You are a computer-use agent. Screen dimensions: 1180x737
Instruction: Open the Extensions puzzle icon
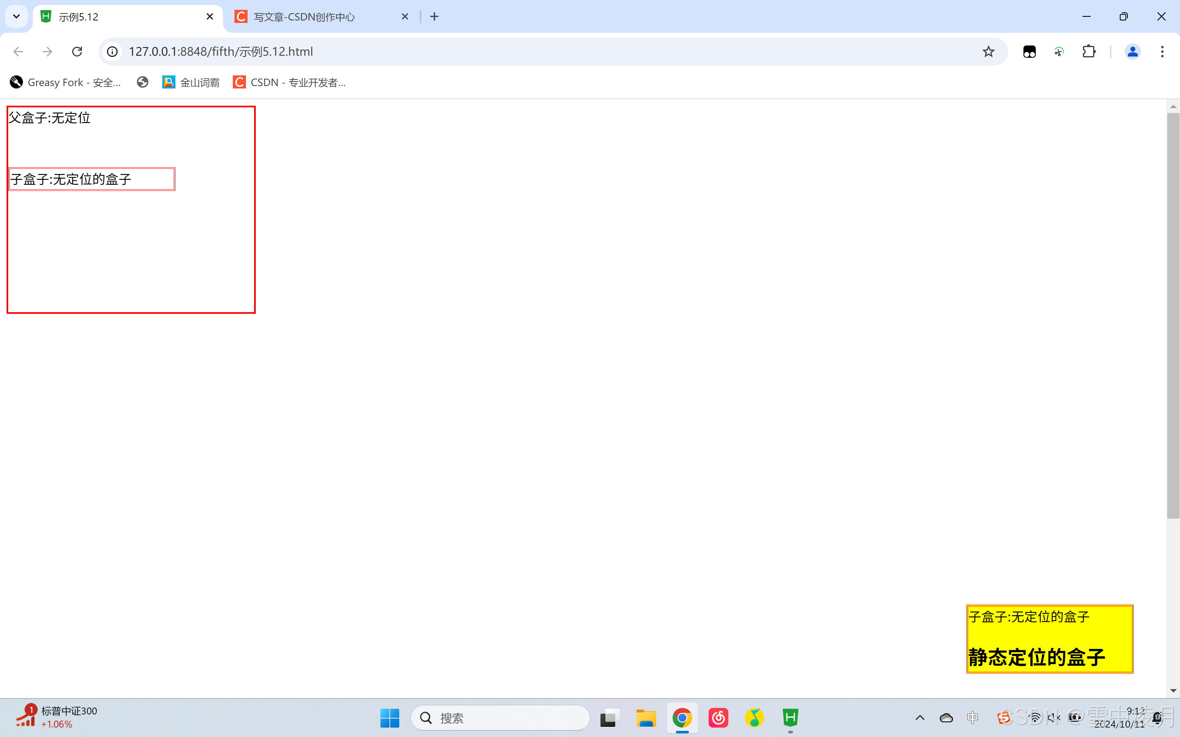click(x=1089, y=52)
